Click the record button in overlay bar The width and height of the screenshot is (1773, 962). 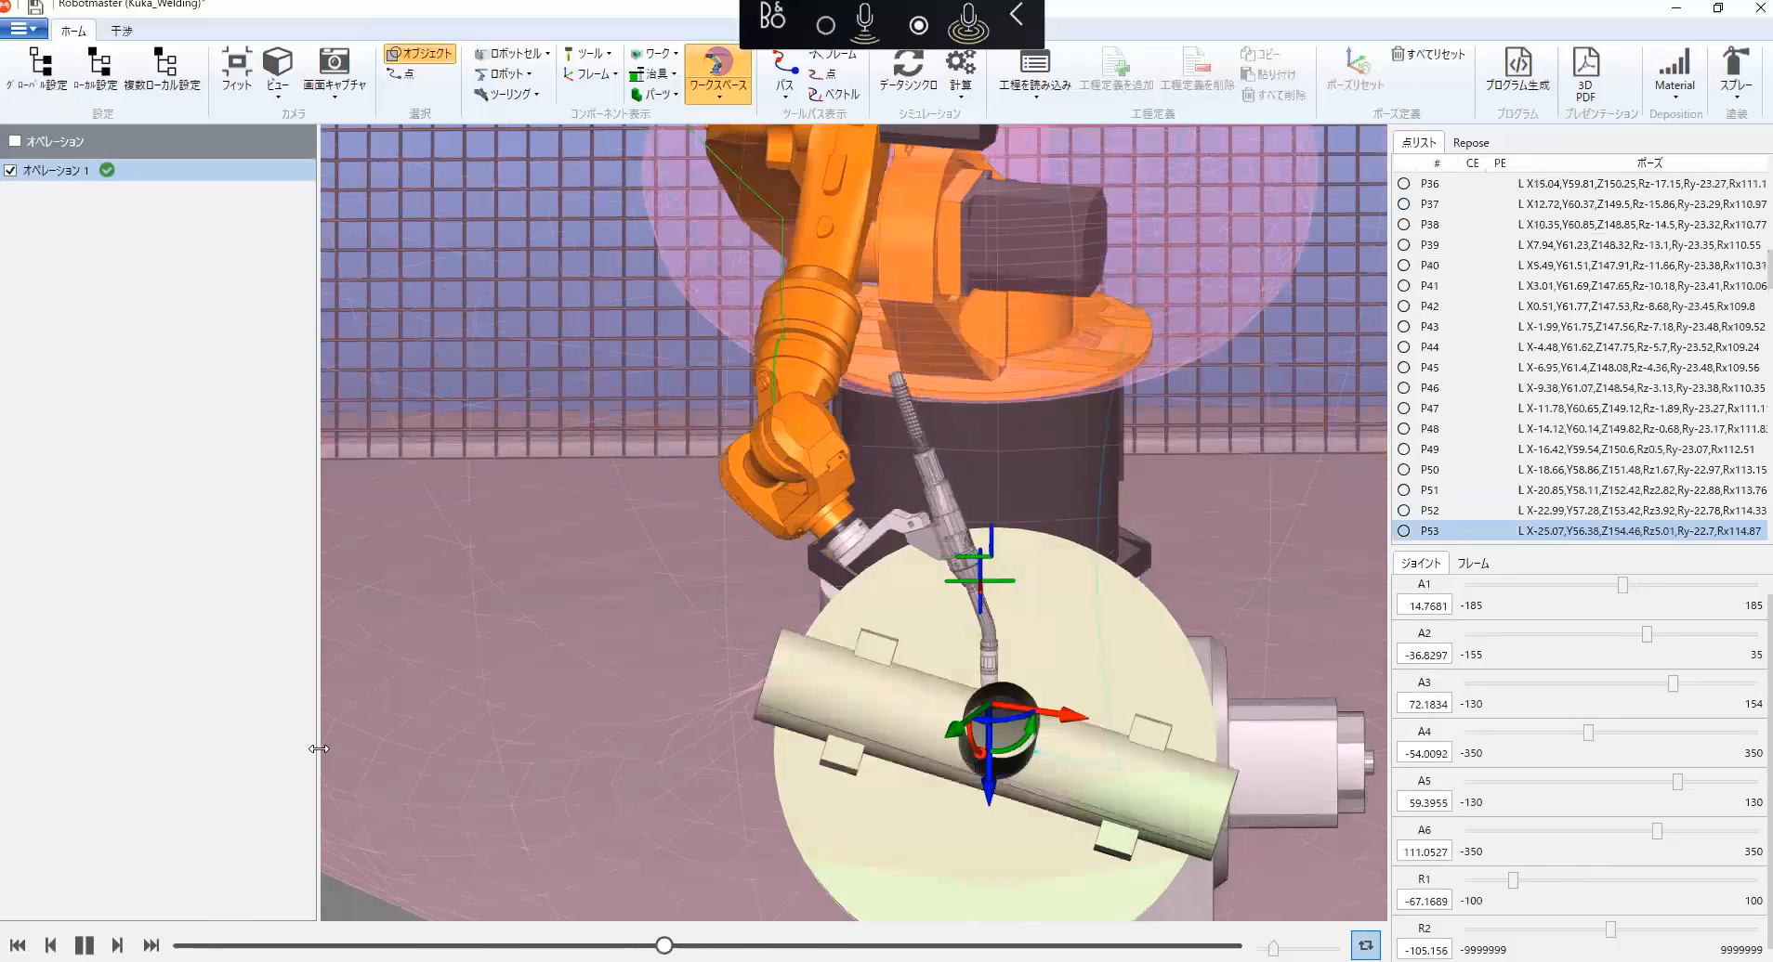point(918,25)
